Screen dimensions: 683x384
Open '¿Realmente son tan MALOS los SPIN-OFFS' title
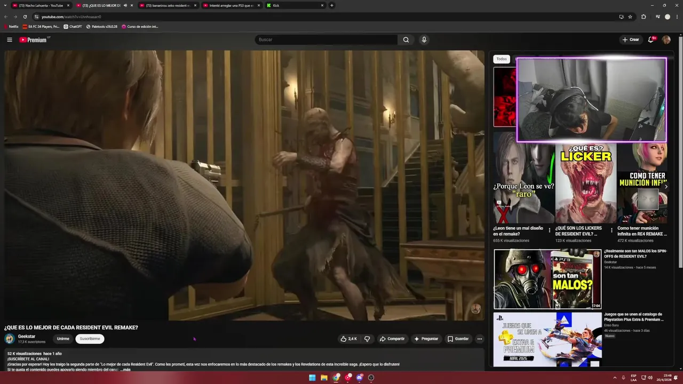[x=636, y=253]
